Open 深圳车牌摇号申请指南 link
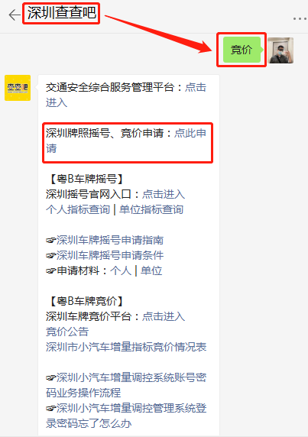 tap(110, 240)
